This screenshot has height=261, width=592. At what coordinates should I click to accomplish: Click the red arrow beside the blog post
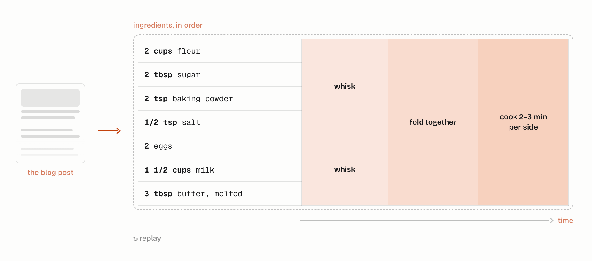(x=109, y=131)
